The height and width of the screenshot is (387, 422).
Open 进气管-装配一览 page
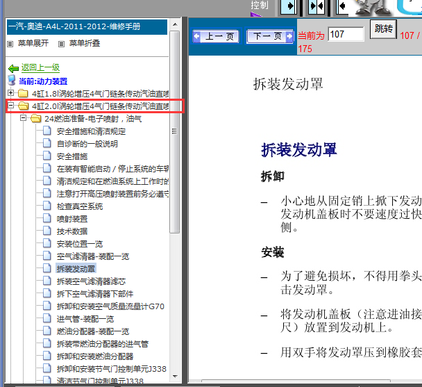(85, 319)
